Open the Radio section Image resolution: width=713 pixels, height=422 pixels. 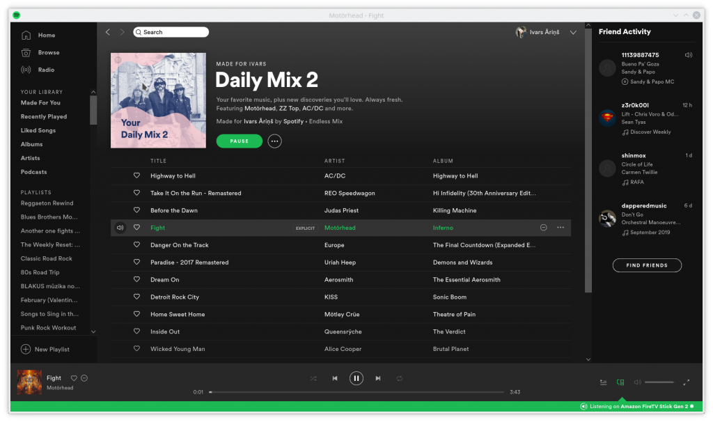[38, 70]
